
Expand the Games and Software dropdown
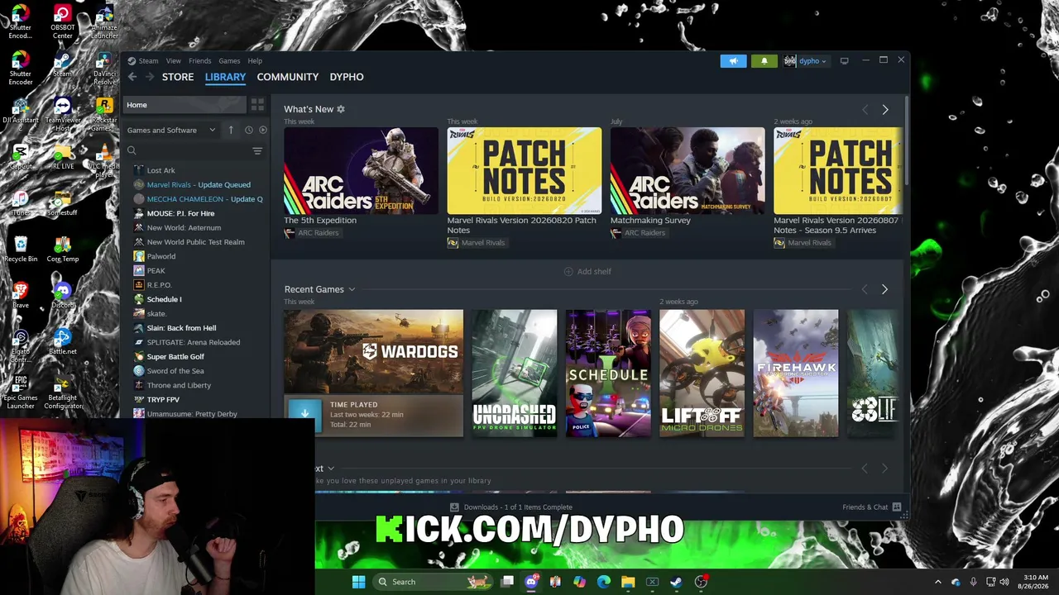170,130
